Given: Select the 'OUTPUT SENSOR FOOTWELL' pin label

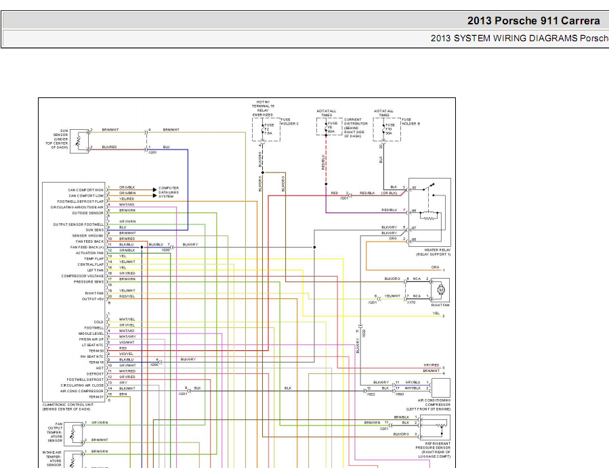Looking at the screenshot, I should [79, 225].
